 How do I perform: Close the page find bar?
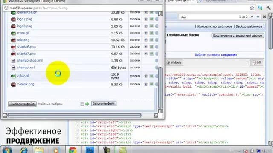[264, 17]
